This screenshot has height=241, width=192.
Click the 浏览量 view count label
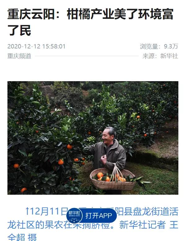coord(149,46)
